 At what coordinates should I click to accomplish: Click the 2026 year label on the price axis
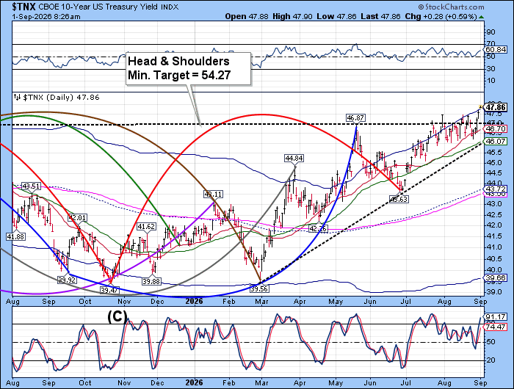point(194,301)
